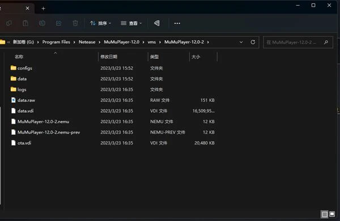Open the 排序 sort dropdown
Image resolution: width=340 pixels, height=221 pixels.
tap(100, 23)
